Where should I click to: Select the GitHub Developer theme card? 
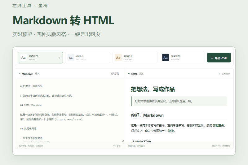click(x=88, y=58)
